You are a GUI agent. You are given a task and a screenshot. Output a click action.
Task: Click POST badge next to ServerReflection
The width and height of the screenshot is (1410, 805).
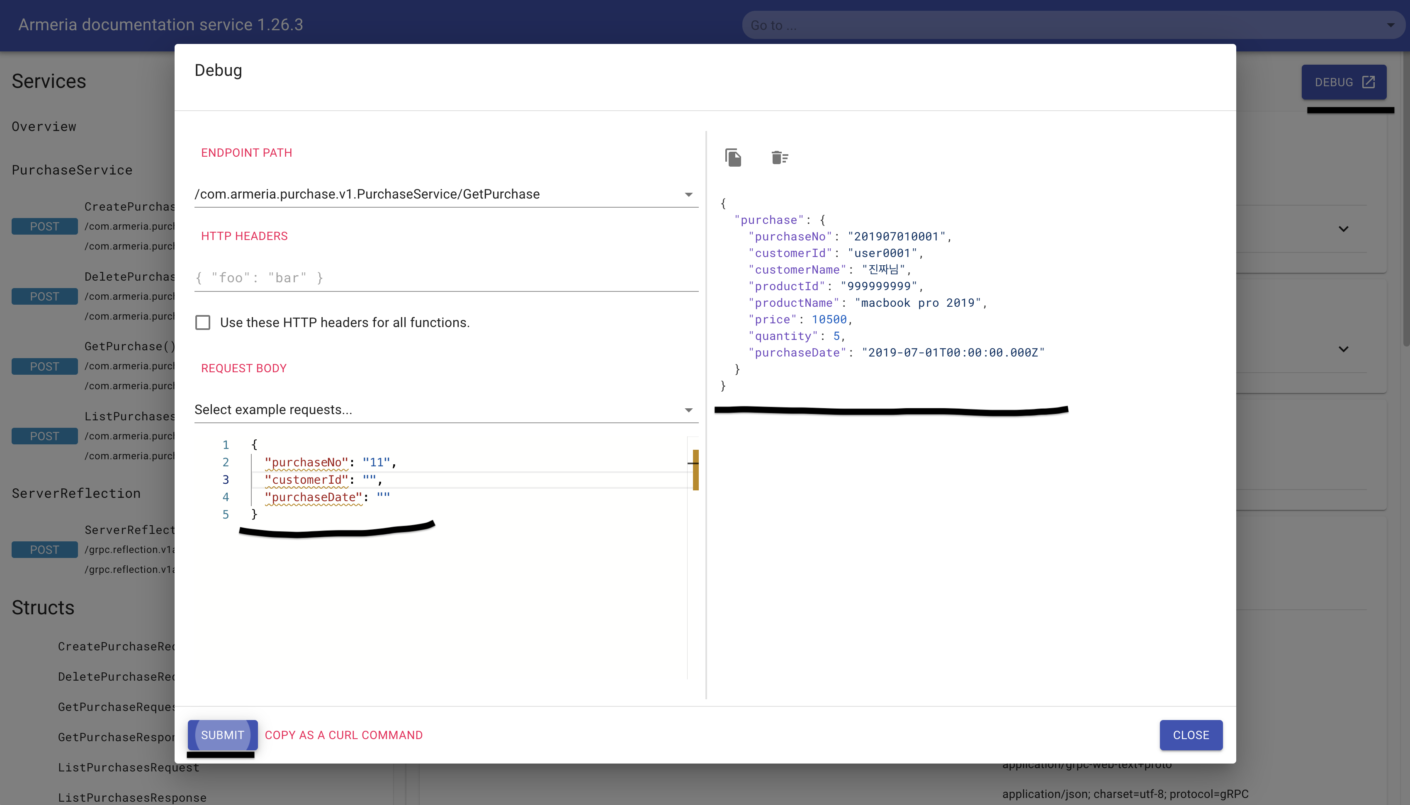click(x=44, y=550)
